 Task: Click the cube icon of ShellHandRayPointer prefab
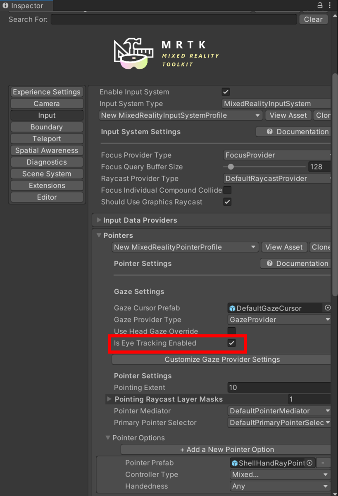235,463
